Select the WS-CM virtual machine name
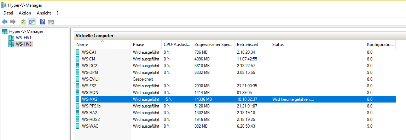The height and width of the screenshot is (140, 406). [x=88, y=59]
